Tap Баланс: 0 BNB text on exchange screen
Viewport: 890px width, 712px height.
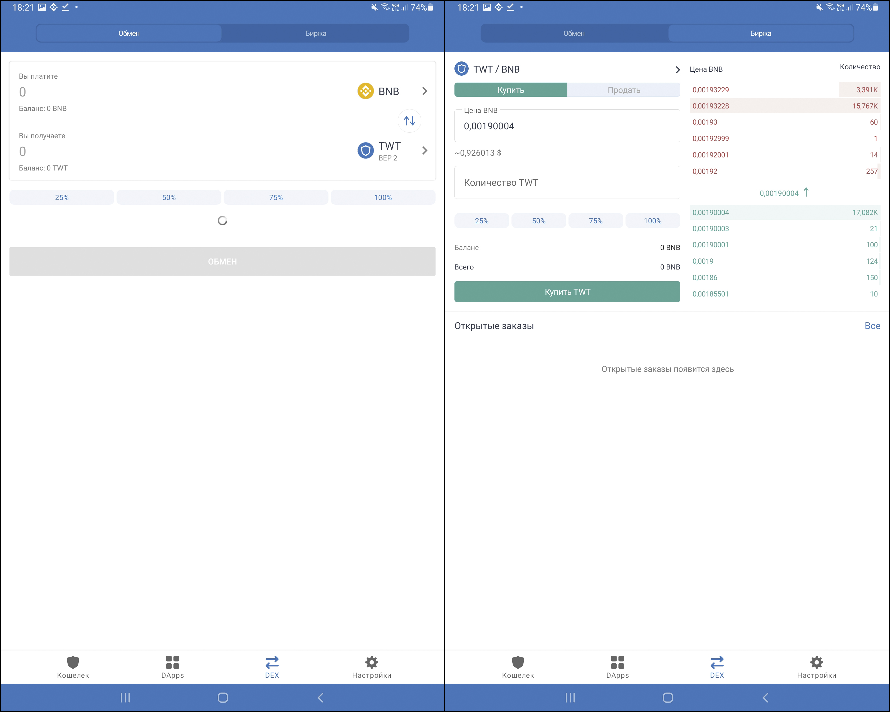click(x=43, y=108)
